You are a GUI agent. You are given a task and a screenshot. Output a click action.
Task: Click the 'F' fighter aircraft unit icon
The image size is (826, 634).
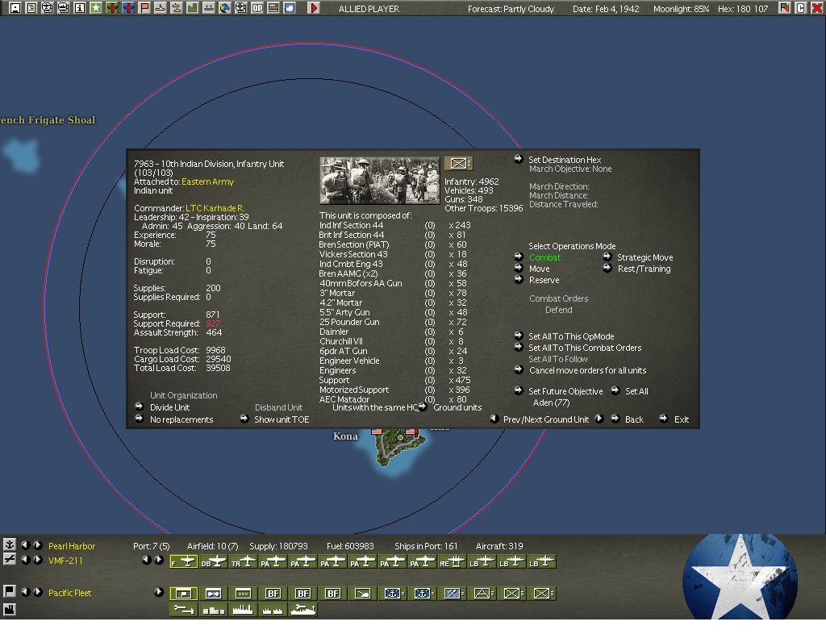184,562
